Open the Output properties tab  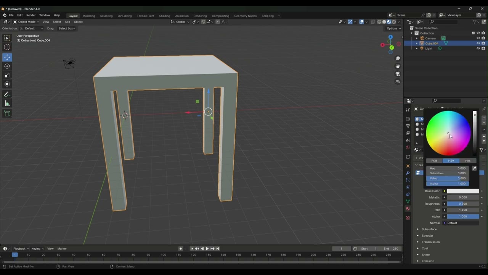pos(408,126)
